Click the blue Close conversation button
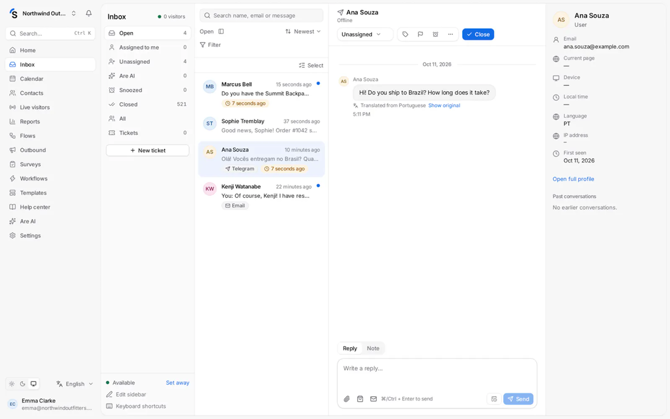The image size is (670, 419). click(478, 34)
